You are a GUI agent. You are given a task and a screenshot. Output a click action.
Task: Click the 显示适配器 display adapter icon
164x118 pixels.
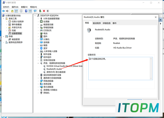pyautogui.click(x=41, y=87)
